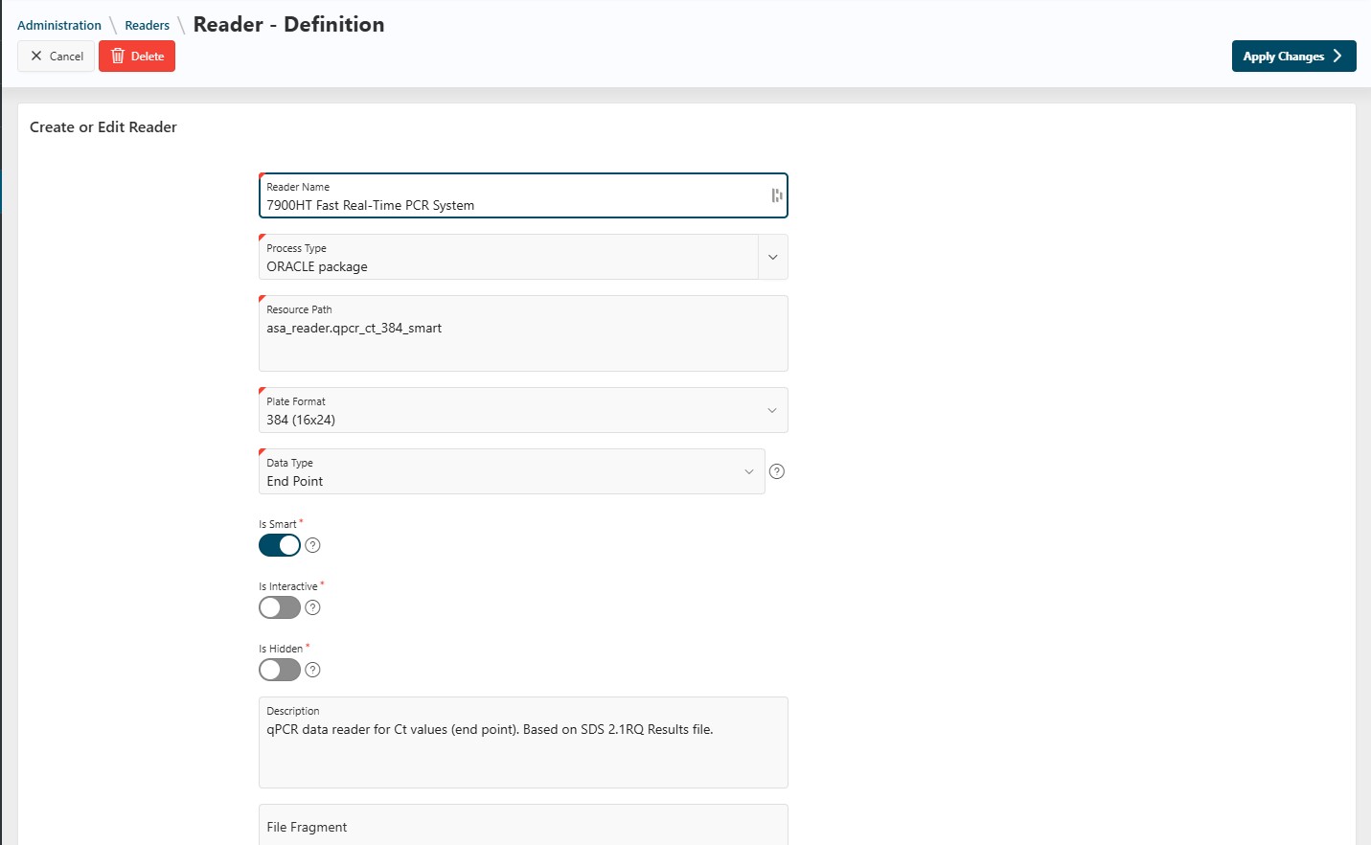This screenshot has width=1371, height=845.
Task: Go to Readers breadcrumb
Action: (148, 26)
